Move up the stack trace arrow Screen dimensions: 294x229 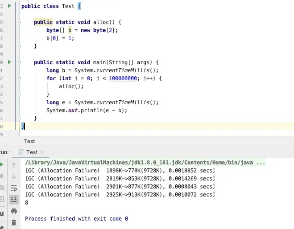14,165
